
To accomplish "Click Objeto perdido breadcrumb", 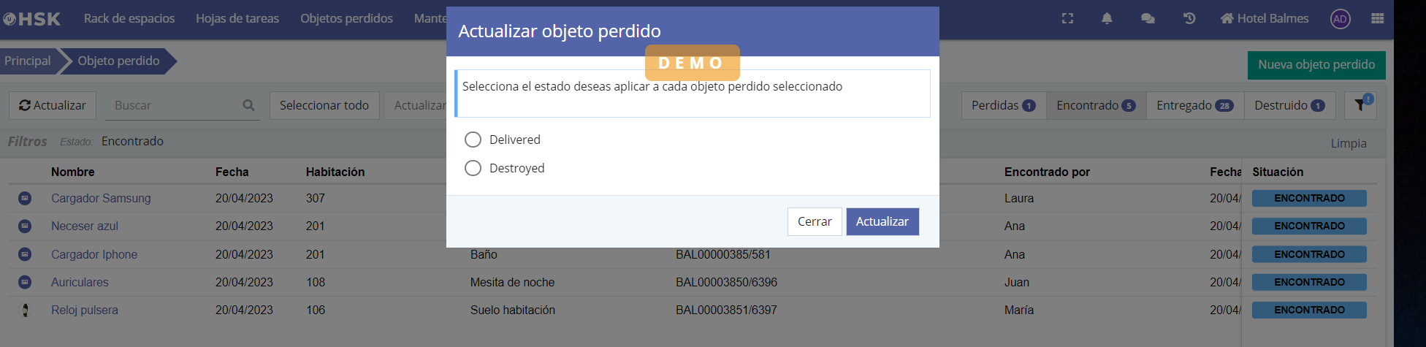I will pyautogui.click(x=118, y=61).
